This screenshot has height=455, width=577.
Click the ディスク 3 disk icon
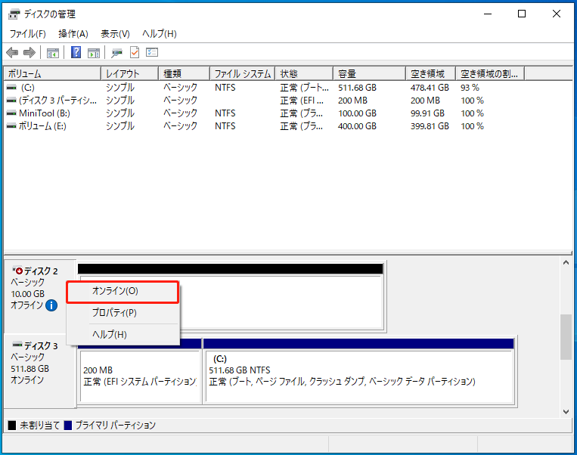point(17,345)
